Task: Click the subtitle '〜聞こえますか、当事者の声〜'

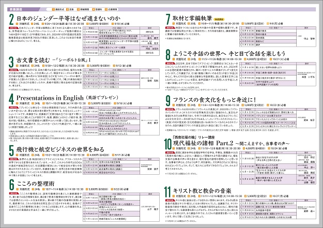Action: (263, 144)
